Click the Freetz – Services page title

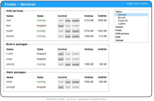(x=20, y=4)
